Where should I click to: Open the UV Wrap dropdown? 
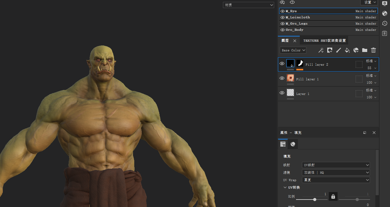click(x=336, y=180)
